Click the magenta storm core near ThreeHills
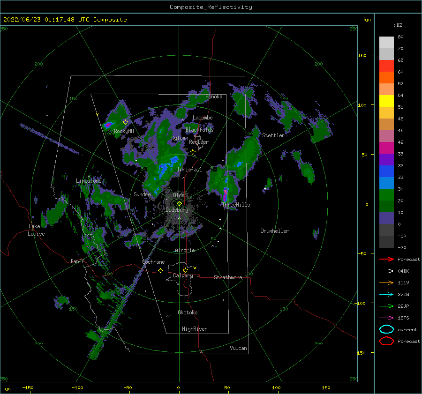 click(x=225, y=194)
